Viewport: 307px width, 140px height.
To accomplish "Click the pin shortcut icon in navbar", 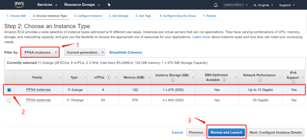I will coord(109,5).
